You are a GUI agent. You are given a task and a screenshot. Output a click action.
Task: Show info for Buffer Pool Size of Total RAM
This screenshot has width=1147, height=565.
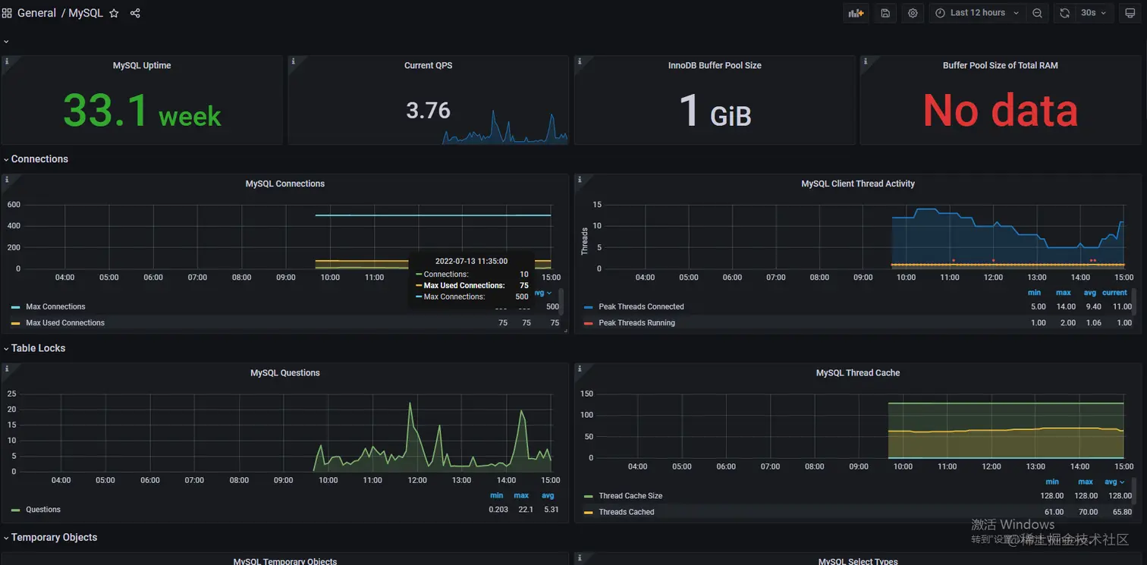point(866,61)
